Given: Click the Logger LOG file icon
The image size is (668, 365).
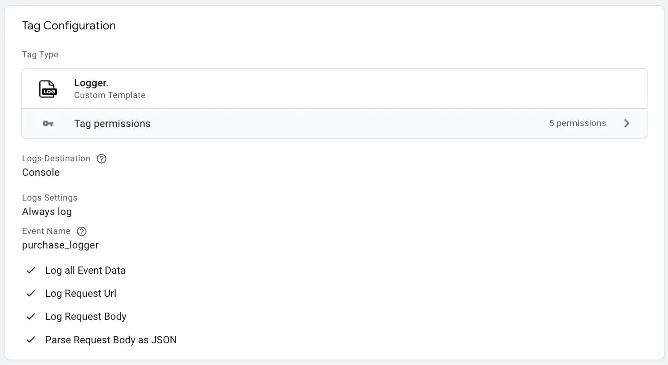Looking at the screenshot, I should [x=48, y=89].
